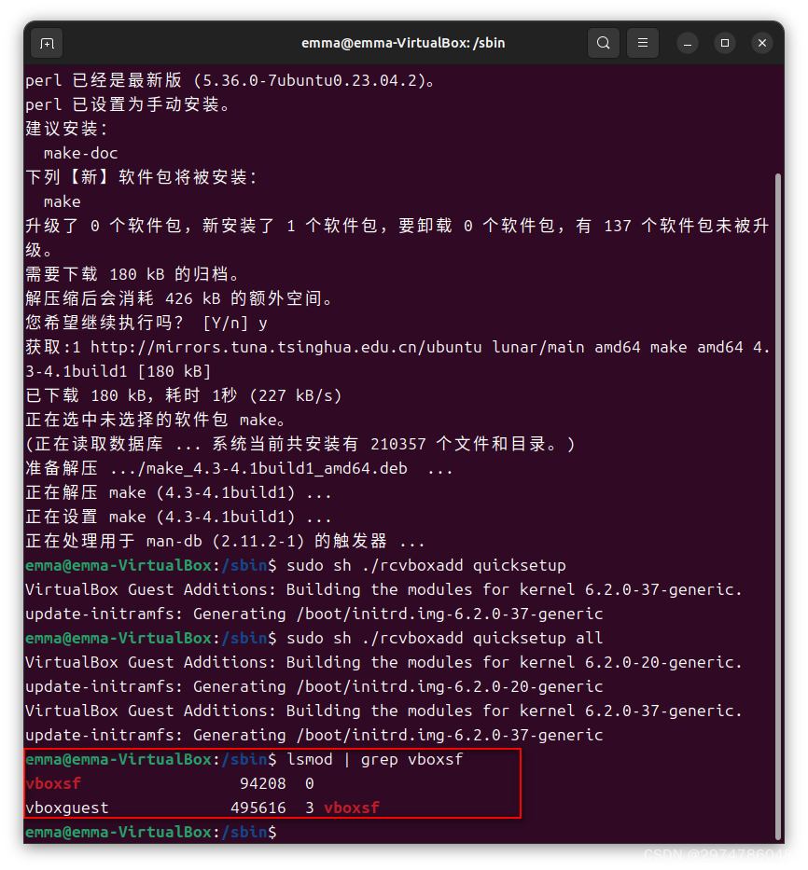
Task: Click the empty final prompt line
Action: pyautogui.click(x=150, y=832)
